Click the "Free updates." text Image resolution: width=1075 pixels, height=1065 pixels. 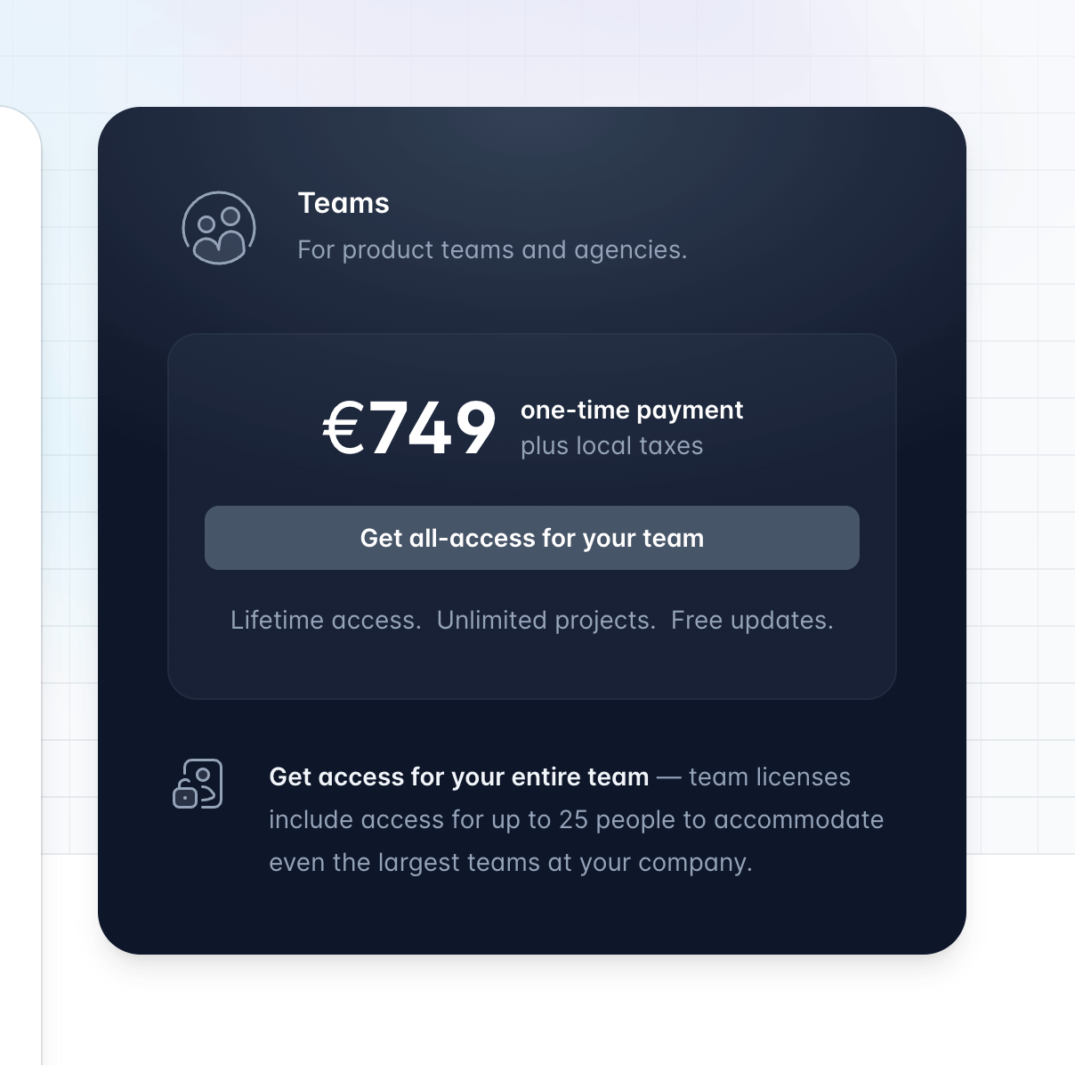[x=752, y=621]
